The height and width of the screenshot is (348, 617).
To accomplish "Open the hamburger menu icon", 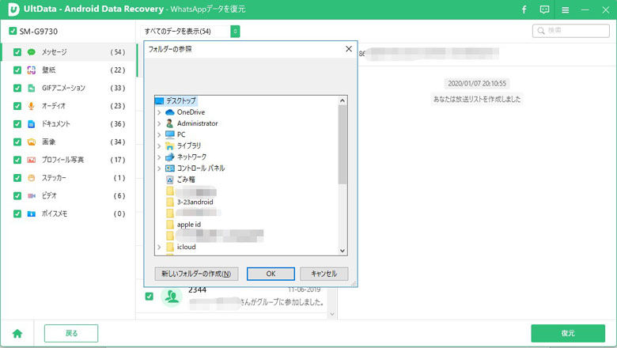I will click(x=565, y=10).
